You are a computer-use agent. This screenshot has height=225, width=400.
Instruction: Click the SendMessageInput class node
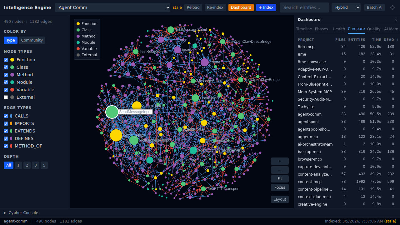click(112, 112)
